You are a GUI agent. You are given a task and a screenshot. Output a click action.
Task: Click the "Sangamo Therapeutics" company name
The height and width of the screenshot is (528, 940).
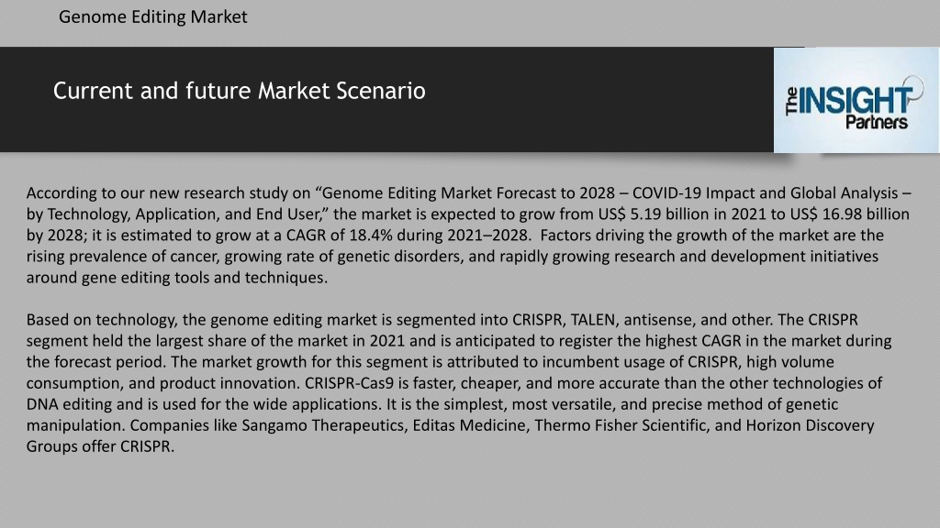click(x=322, y=425)
